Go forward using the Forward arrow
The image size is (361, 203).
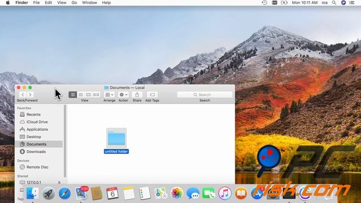(30, 95)
